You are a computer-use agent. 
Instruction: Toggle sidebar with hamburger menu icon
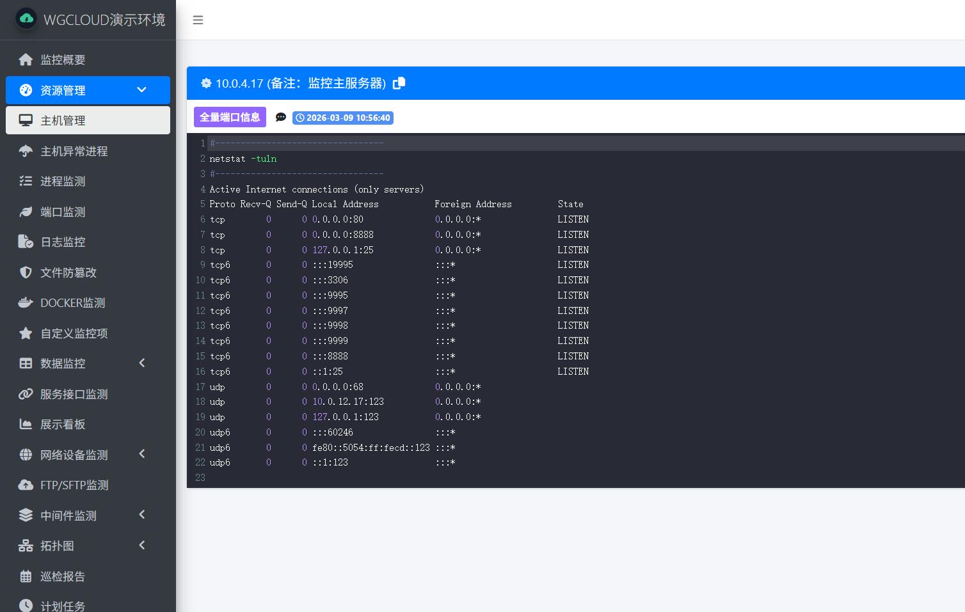pos(198,20)
